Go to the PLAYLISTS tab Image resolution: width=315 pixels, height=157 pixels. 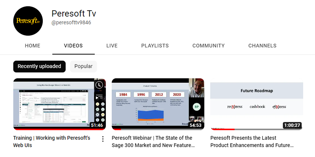click(x=155, y=46)
